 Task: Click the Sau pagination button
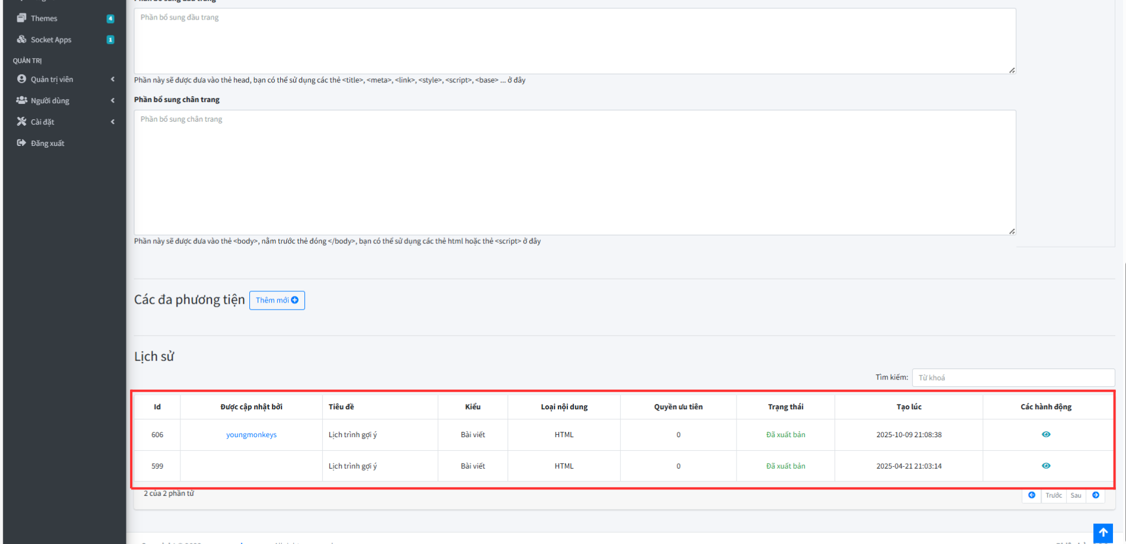tap(1076, 495)
